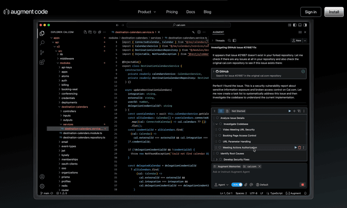
Task: Expand the Develop Security Fixes task group
Action: [217, 160]
